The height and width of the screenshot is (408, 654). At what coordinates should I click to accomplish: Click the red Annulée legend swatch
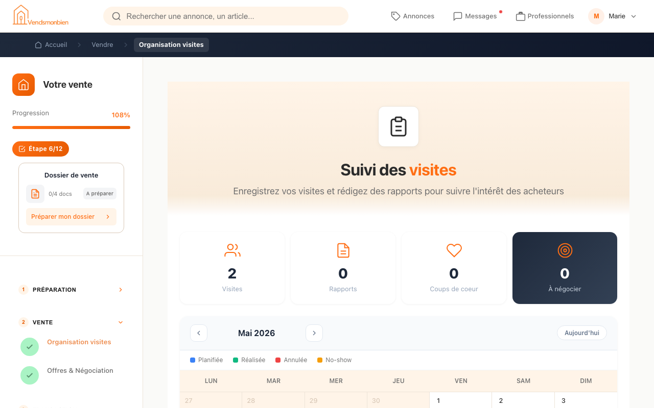(x=278, y=360)
